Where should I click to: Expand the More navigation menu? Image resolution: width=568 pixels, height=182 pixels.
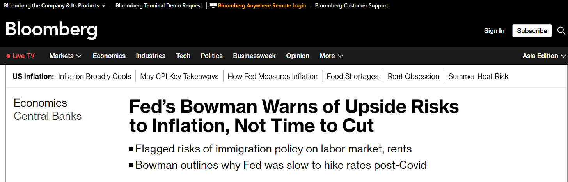click(331, 56)
